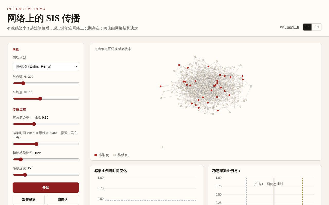Click the 初始感染比例: 10% label
This screenshot has width=329, height=205.
tap(27, 153)
